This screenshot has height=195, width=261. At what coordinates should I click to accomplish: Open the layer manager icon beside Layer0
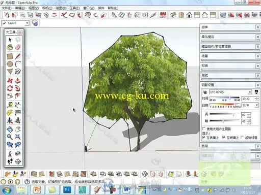35,23
